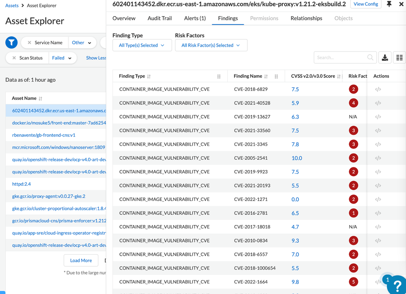Switch to the Audit Trail tab

tap(160, 18)
